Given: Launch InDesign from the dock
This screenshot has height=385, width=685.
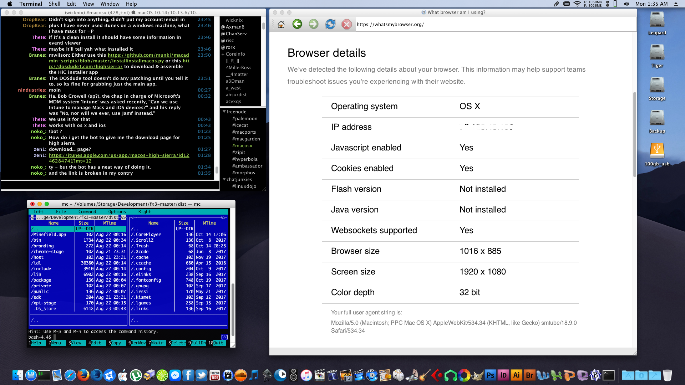Looking at the screenshot, I should 503,375.
